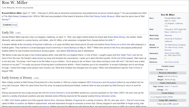The height and width of the screenshot is (107, 189).
Task: Open the Dale Pollock link
Action: pos(134,68)
